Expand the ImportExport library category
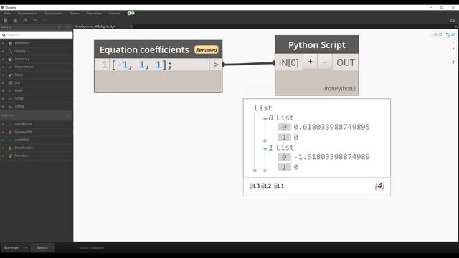This screenshot has height=258, width=459. 3,67
